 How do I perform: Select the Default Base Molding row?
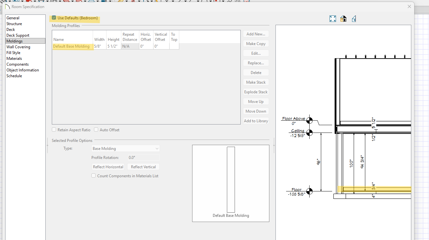[71, 46]
